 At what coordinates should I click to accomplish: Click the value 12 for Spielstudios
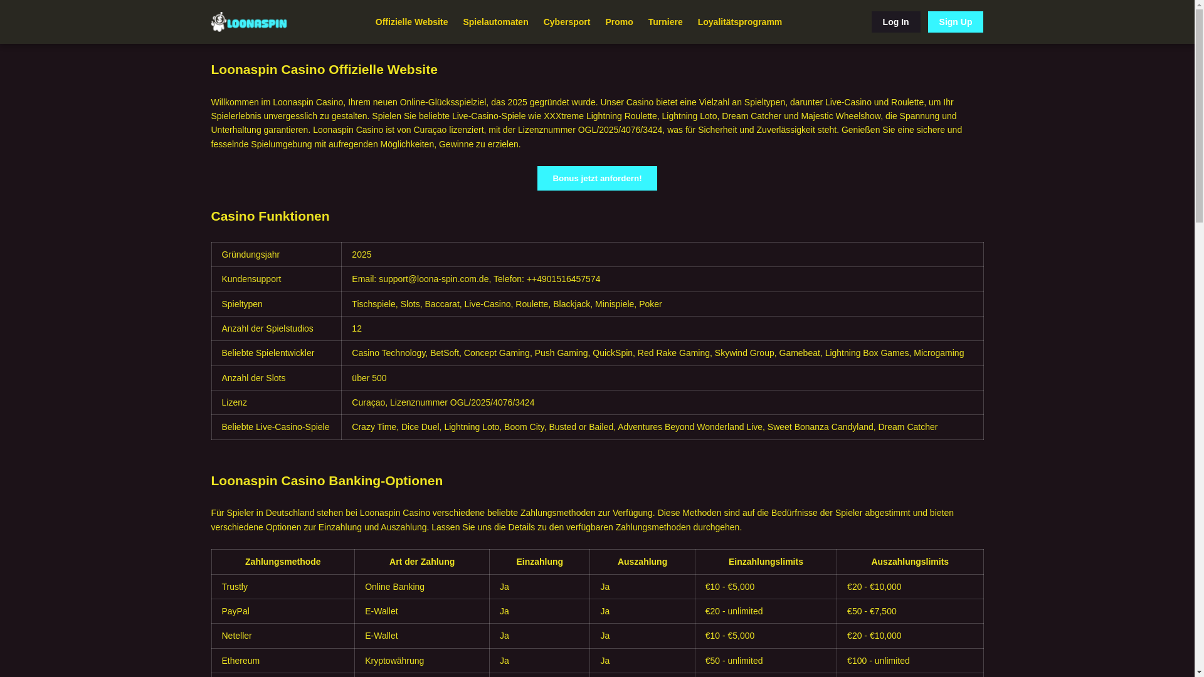point(662,328)
